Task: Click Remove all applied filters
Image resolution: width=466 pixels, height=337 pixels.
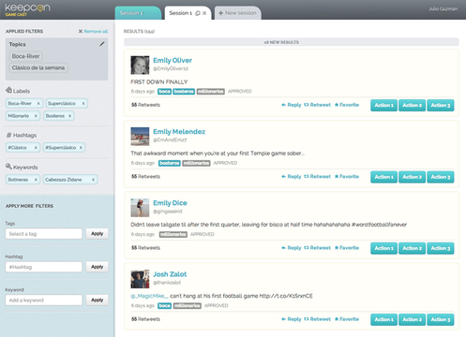Action: [93, 31]
